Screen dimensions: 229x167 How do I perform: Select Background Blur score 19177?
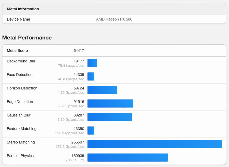pyautogui.click(x=79, y=61)
